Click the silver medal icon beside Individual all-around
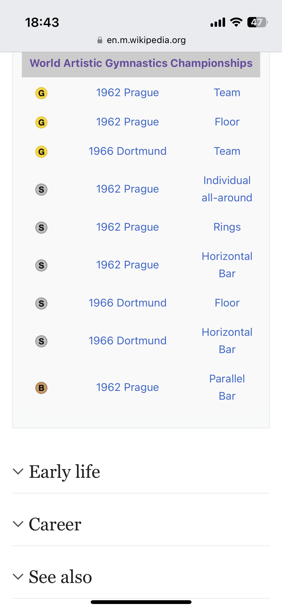The height and width of the screenshot is (610, 282). pos(41,190)
